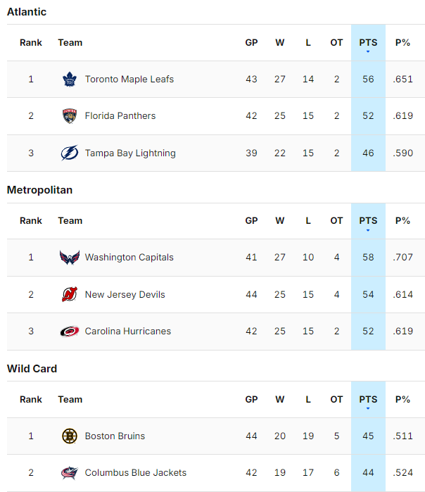Click the Tampa Bay Lightning logo
The image size is (425, 492).
[x=69, y=153]
